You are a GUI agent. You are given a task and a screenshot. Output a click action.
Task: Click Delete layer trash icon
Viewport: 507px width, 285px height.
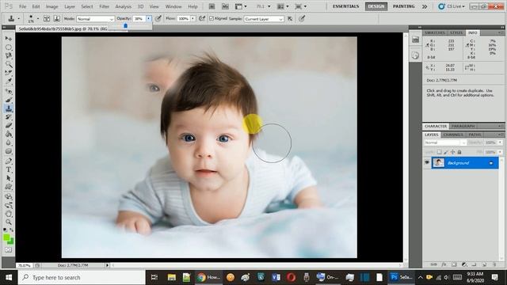494,264
